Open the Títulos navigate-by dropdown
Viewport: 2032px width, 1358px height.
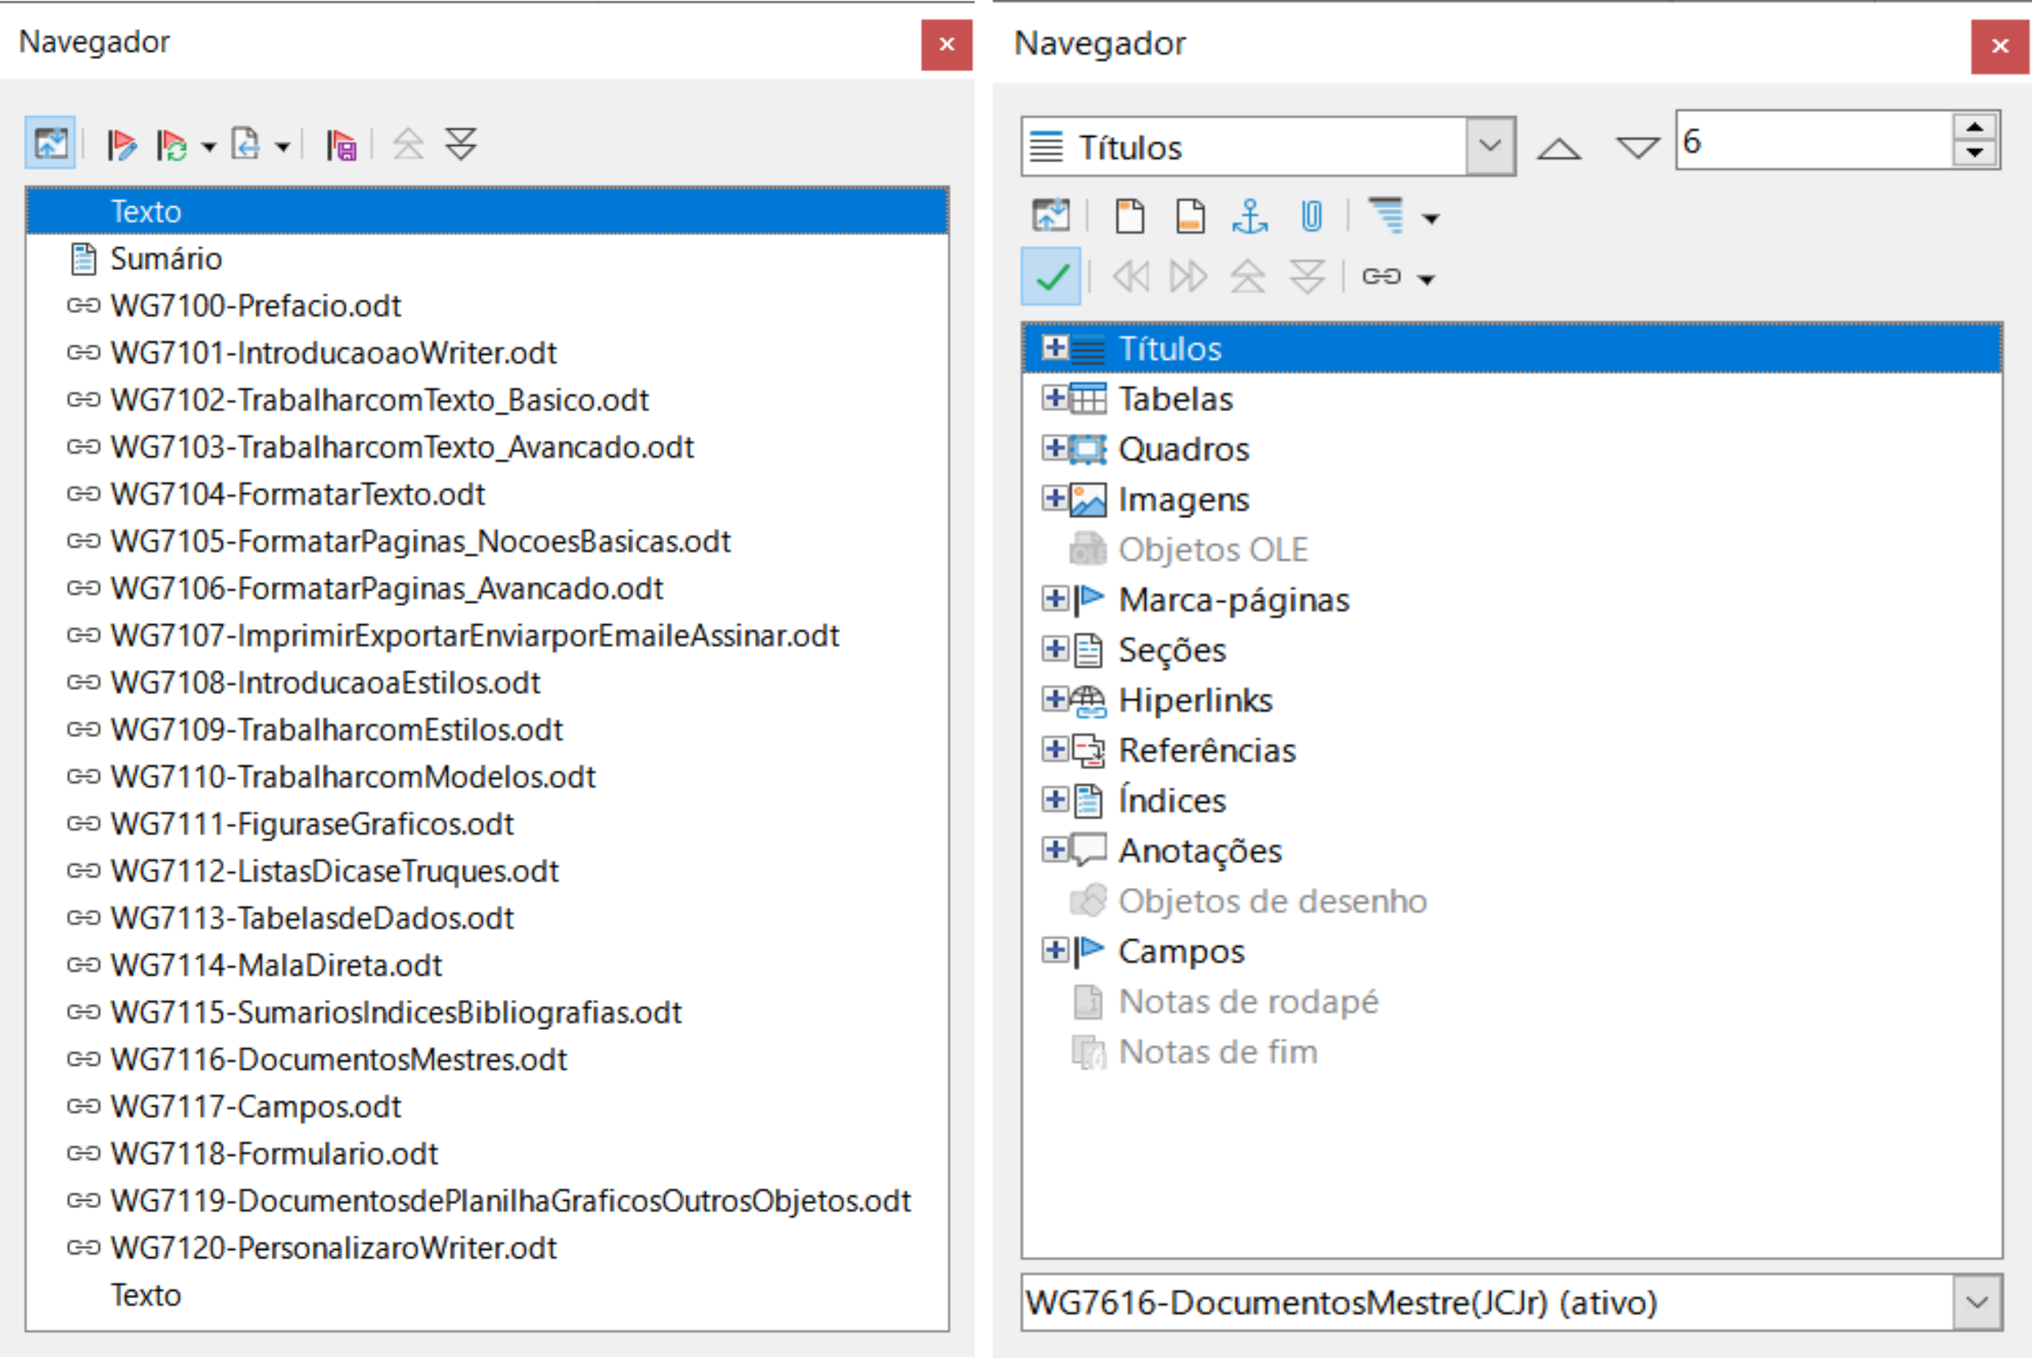(1490, 146)
